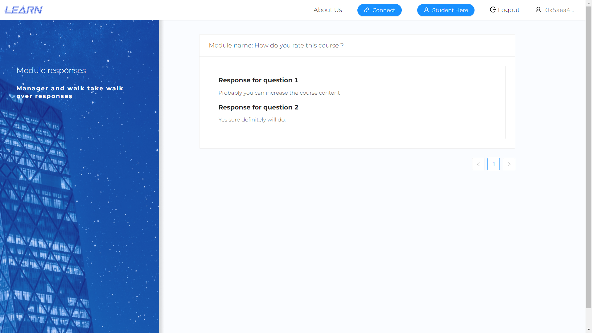Screen dimensions: 592x333
Task: Click Response for question 2 heading
Action: (258, 107)
